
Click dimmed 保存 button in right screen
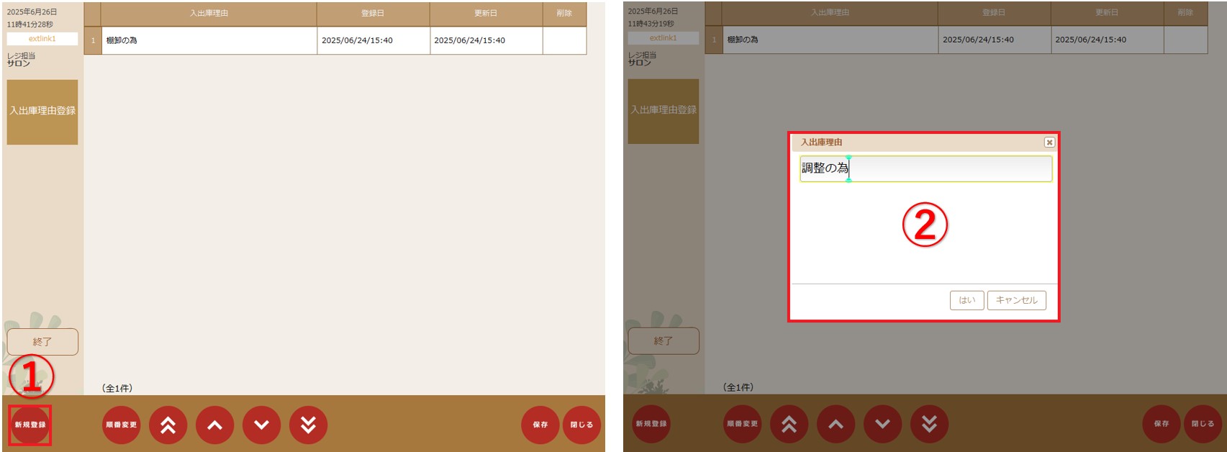(1162, 424)
